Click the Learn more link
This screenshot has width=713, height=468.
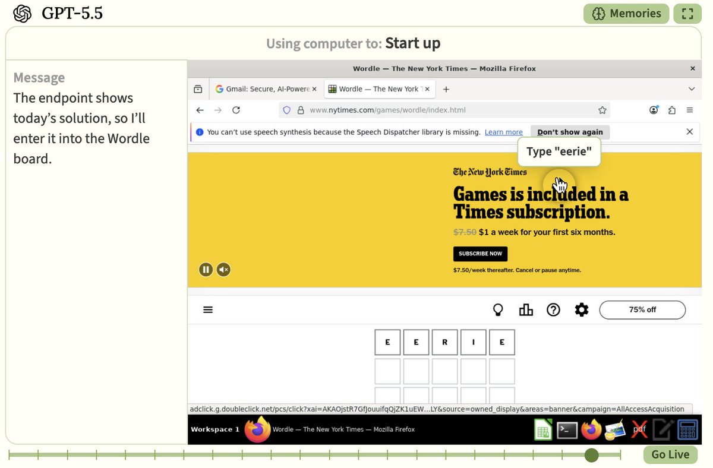click(x=504, y=132)
